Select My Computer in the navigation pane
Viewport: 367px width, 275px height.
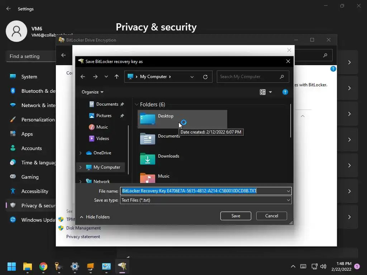[106, 167]
